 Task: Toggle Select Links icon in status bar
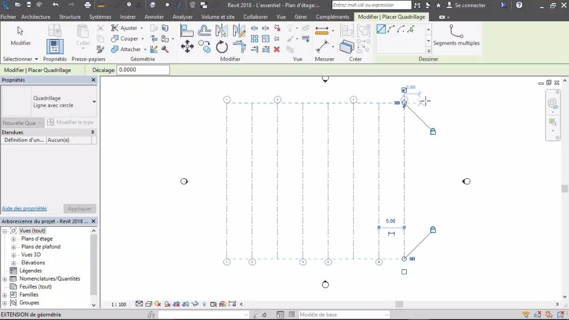pyautogui.click(x=526, y=314)
